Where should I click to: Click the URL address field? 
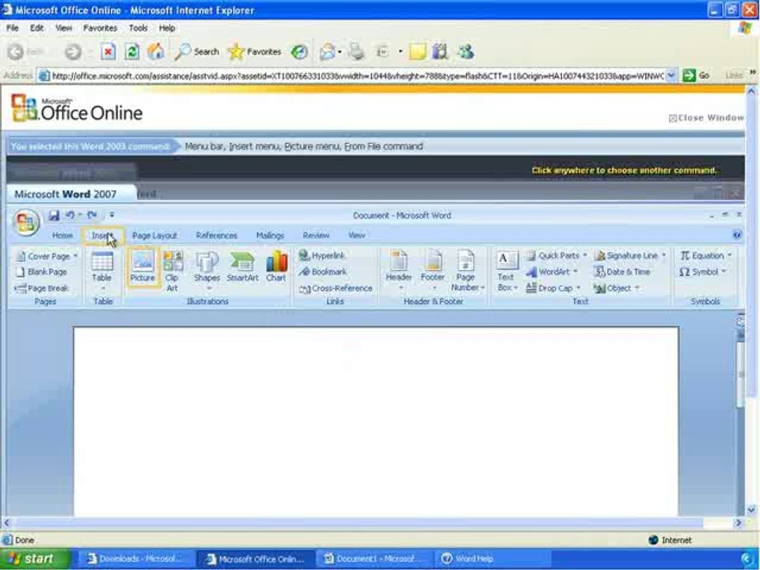click(x=357, y=76)
